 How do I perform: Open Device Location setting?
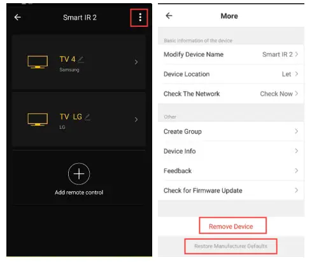[x=231, y=74]
